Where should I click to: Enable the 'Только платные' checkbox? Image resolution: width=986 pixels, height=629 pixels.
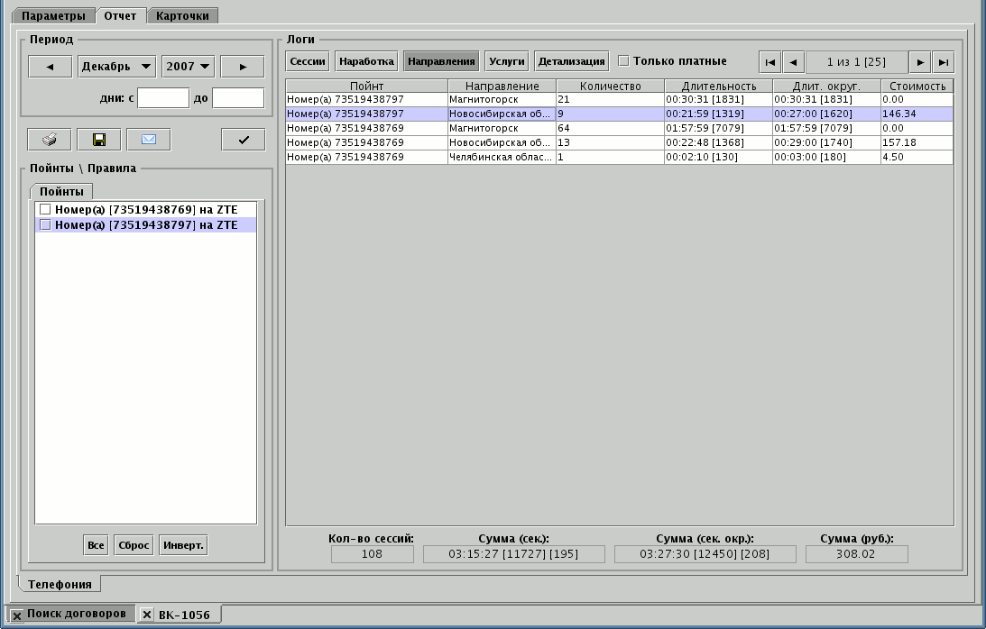[x=623, y=61]
